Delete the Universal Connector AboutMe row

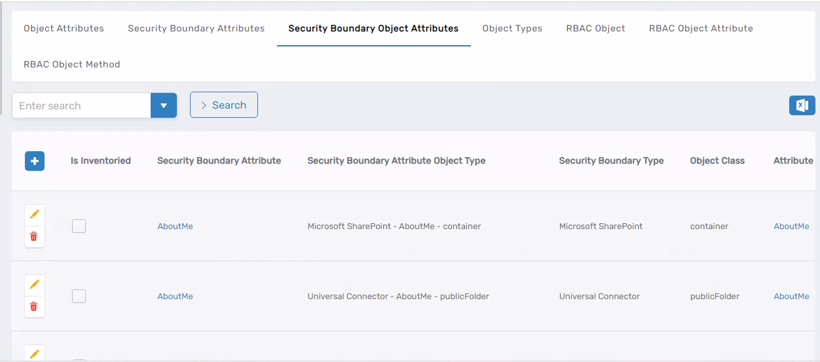(35, 306)
